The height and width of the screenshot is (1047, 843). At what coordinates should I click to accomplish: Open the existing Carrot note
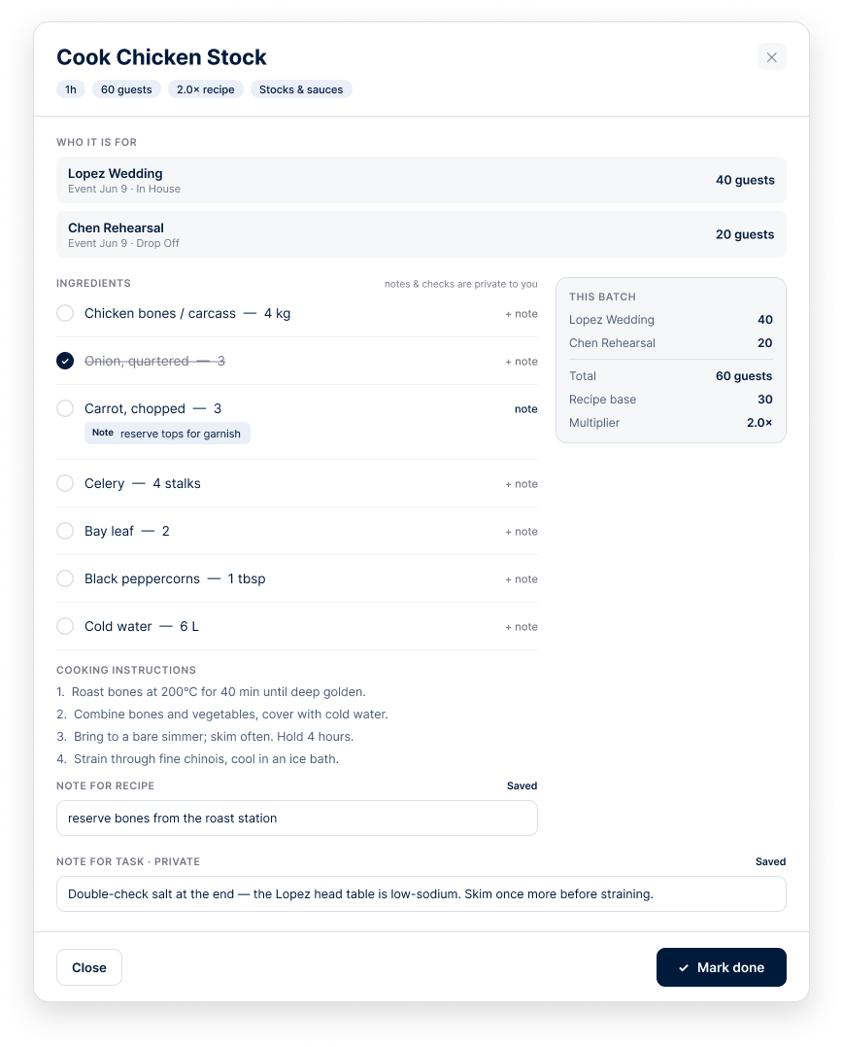[x=525, y=408]
